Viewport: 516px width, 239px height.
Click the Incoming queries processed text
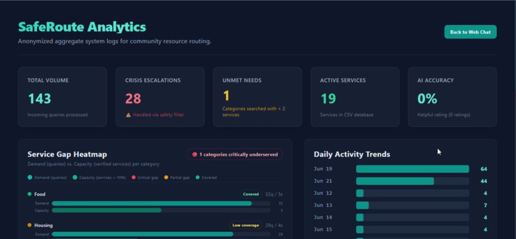[x=58, y=115]
